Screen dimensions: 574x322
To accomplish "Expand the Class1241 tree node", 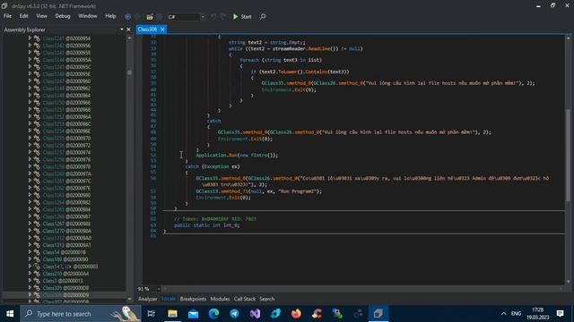I will coord(30,38).
